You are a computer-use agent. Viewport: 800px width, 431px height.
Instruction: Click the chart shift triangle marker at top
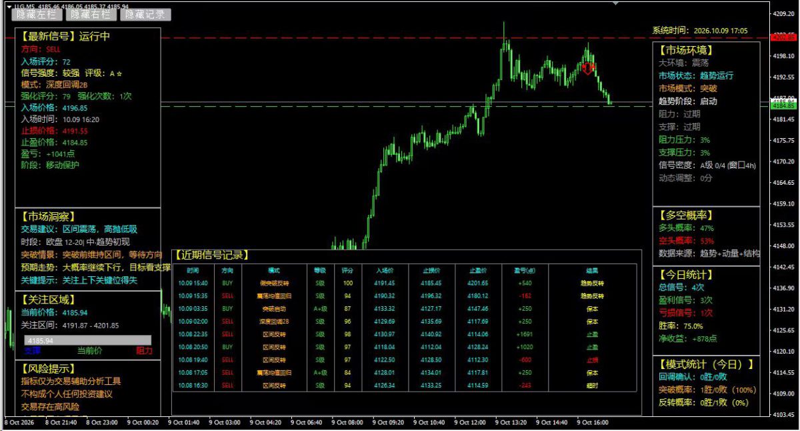tap(616, 3)
